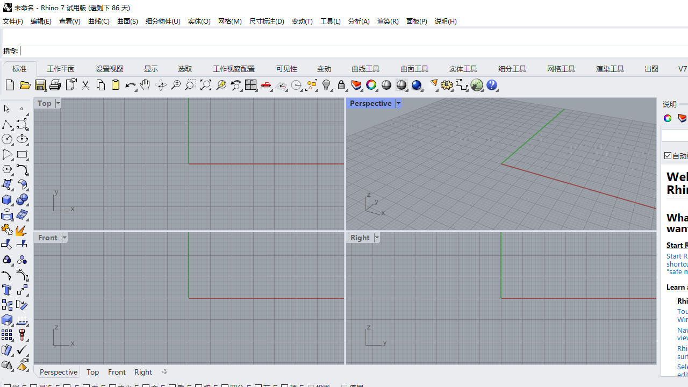Open the 曲面(S) menu

(127, 21)
